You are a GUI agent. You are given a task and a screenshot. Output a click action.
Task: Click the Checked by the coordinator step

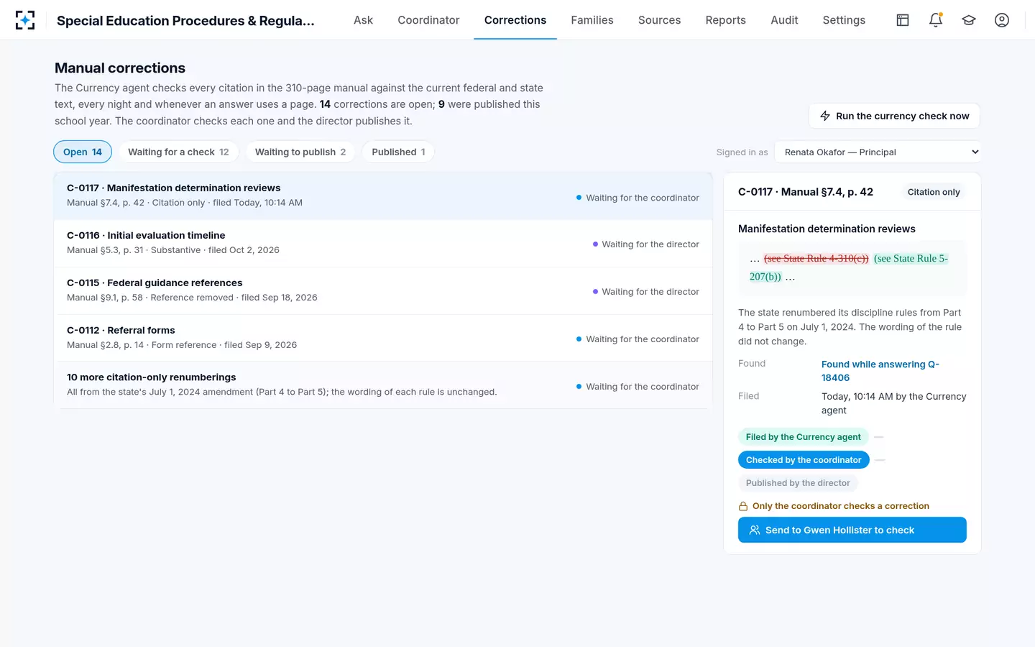click(804, 460)
